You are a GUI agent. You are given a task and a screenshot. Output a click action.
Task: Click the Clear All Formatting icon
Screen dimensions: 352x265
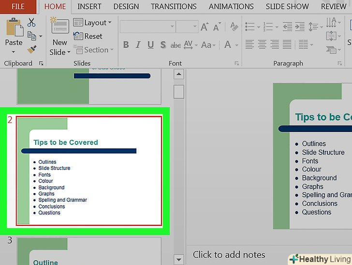pyautogui.click(x=234, y=27)
